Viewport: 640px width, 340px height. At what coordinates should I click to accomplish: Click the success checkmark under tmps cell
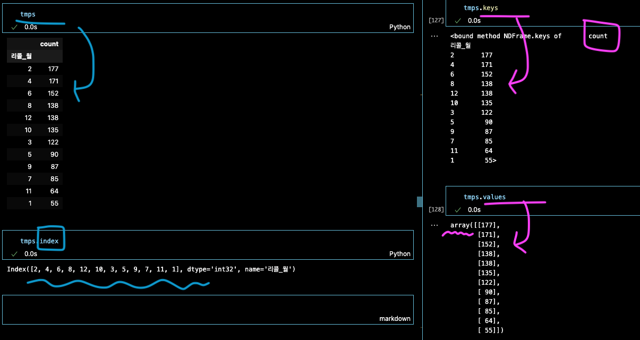(x=14, y=27)
